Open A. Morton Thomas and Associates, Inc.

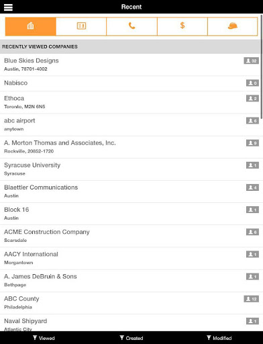pyautogui.click(x=130, y=147)
